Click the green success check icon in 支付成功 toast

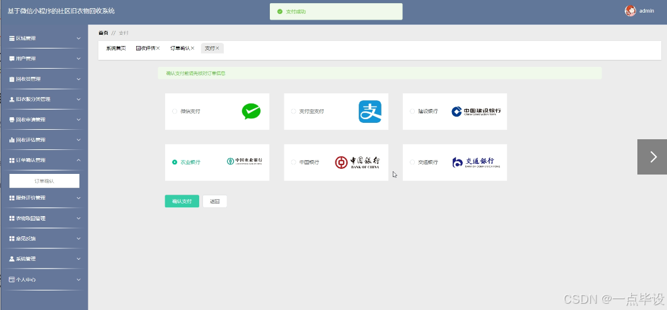pyautogui.click(x=279, y=11)
